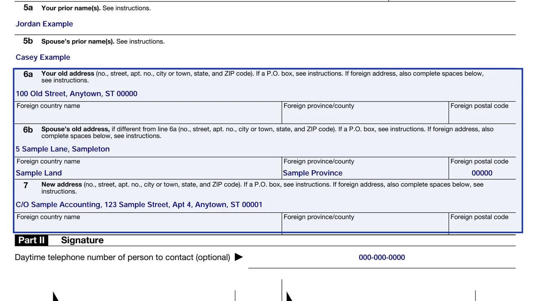Viewport: 536px width, 301px height.
Task: Select the Sample Province field
Action: coord(365,173)
